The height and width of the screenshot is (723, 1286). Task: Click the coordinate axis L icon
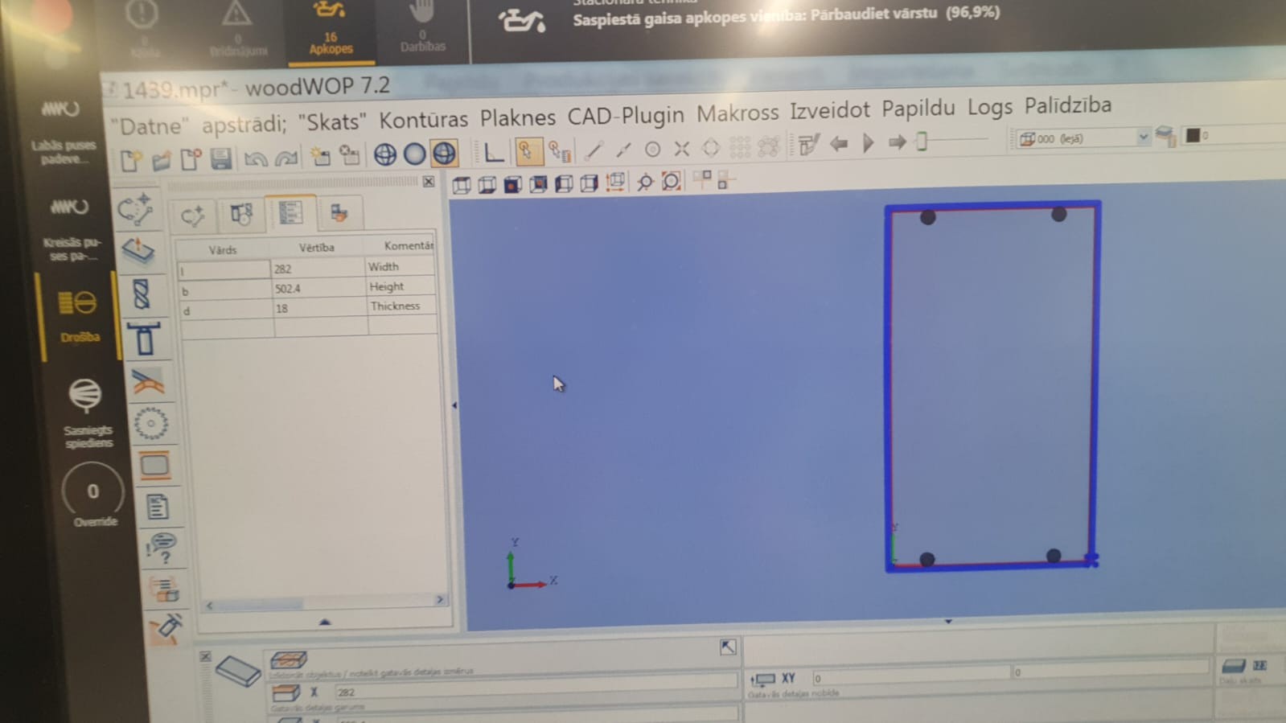coord(493,151)
